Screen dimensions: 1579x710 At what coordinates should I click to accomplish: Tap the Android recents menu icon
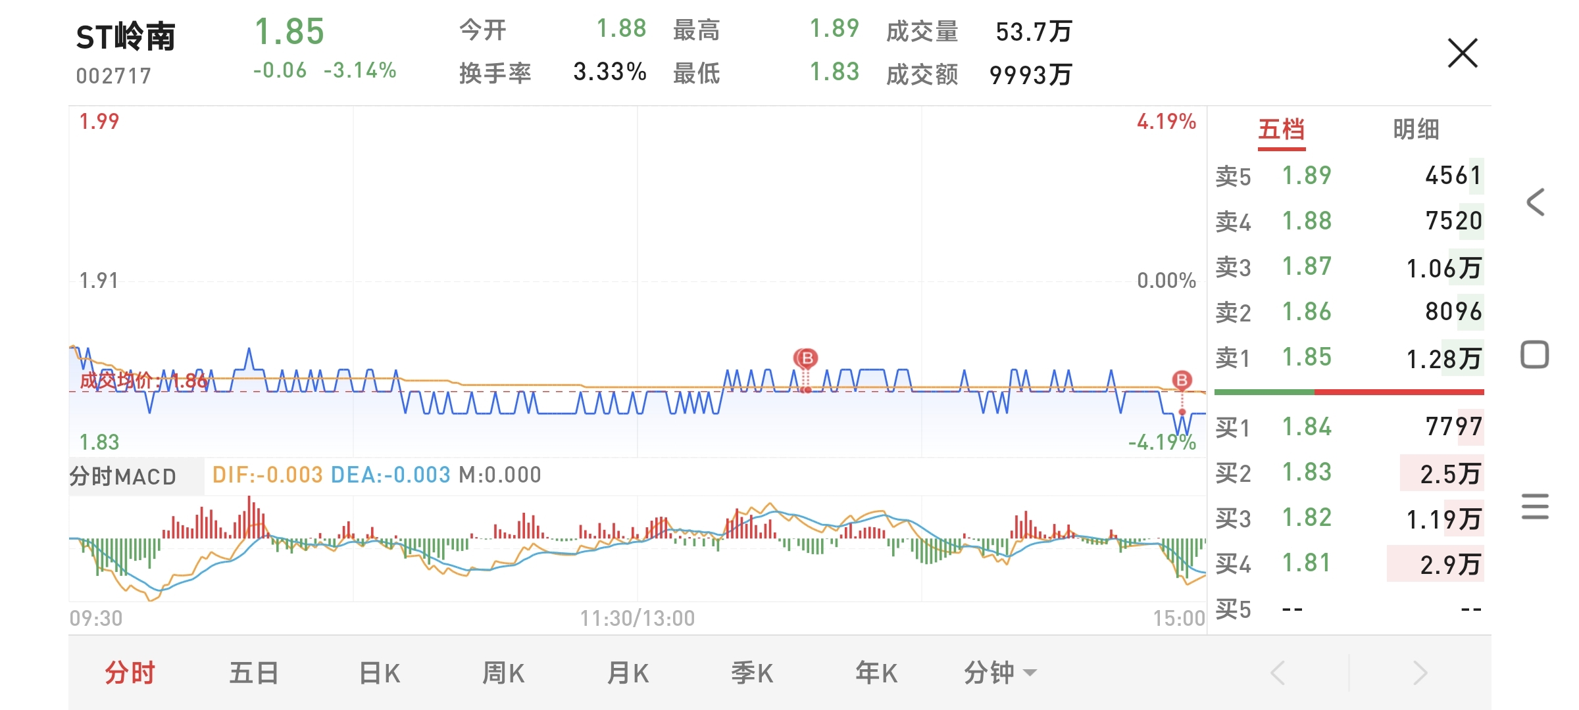(x=1535, y=506)
